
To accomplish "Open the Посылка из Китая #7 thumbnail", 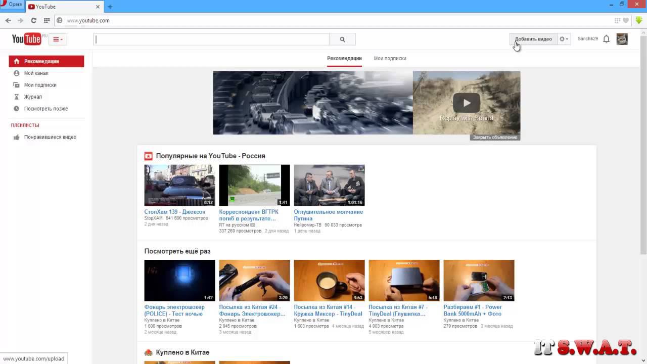I will (404, 281).
